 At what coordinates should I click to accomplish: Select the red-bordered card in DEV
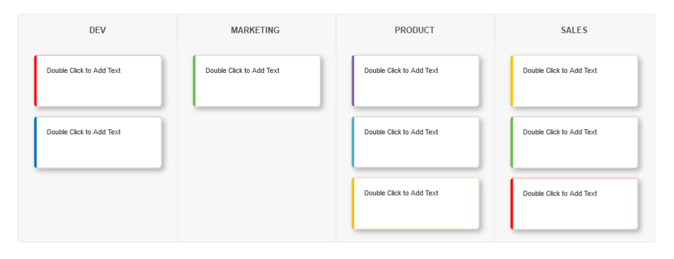pos(98,81)
